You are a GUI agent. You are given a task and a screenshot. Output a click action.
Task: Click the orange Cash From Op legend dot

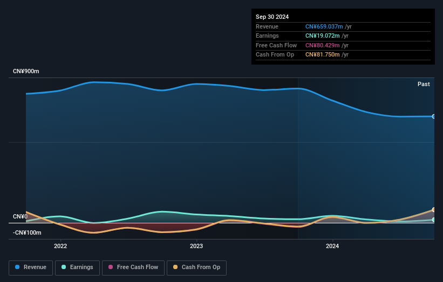175,267
